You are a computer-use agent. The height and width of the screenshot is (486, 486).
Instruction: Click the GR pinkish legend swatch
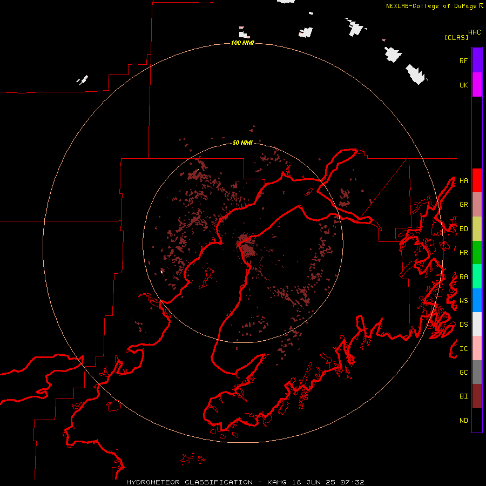[477, 205]
